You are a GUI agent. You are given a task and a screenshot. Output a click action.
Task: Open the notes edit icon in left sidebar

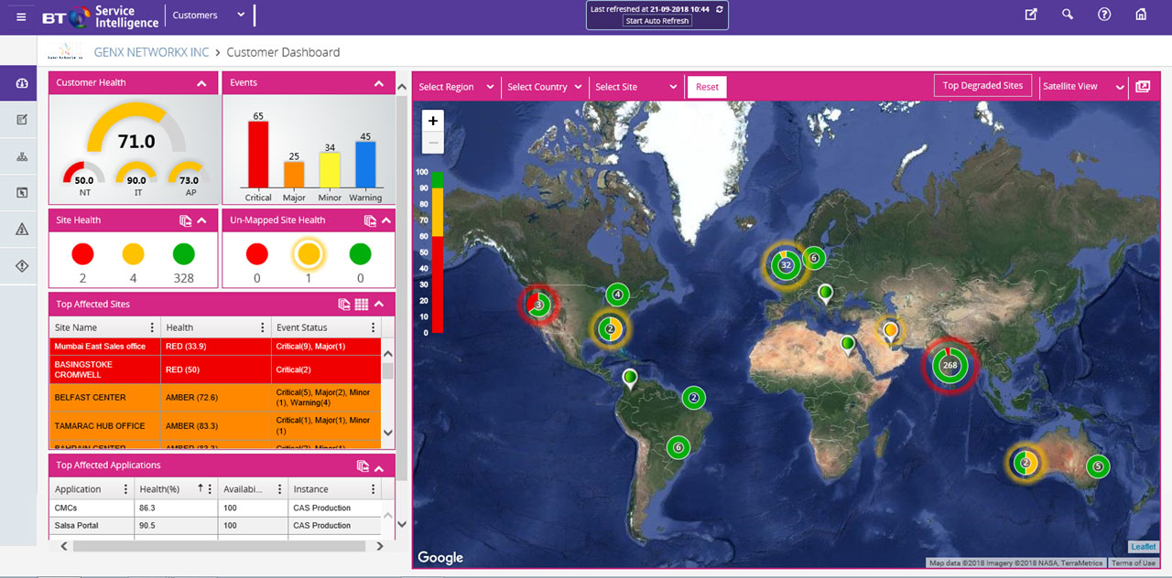pyautogui.click(x=22, y=120)
